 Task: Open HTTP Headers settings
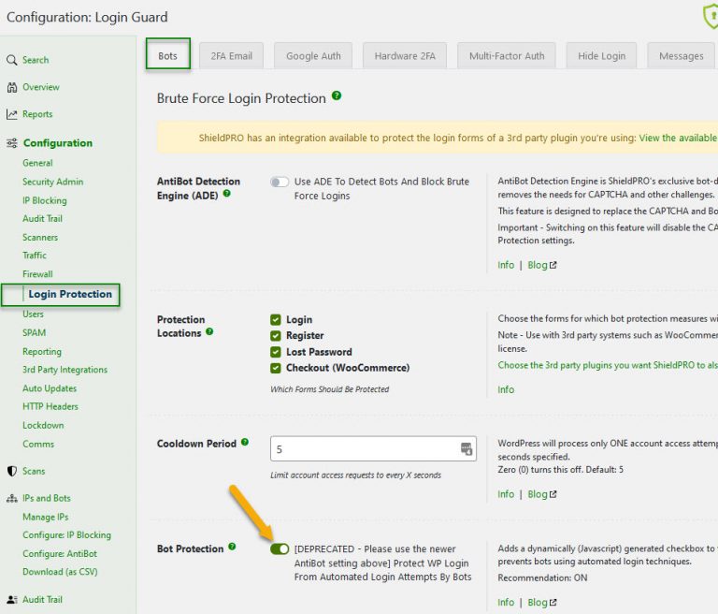pos(50,407)
